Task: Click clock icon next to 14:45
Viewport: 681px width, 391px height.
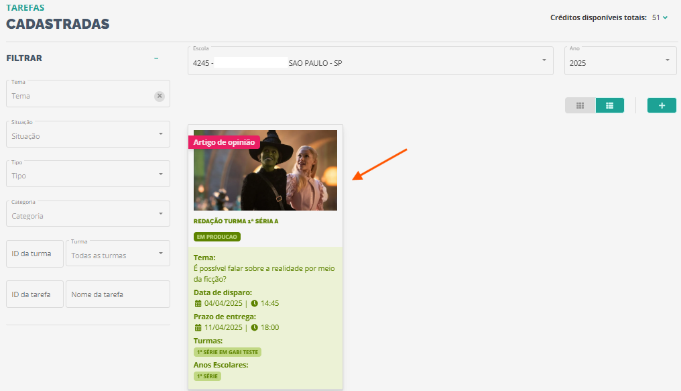Action: tap(255, 303)
